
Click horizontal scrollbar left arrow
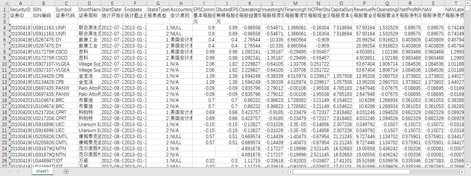[290, 172]
